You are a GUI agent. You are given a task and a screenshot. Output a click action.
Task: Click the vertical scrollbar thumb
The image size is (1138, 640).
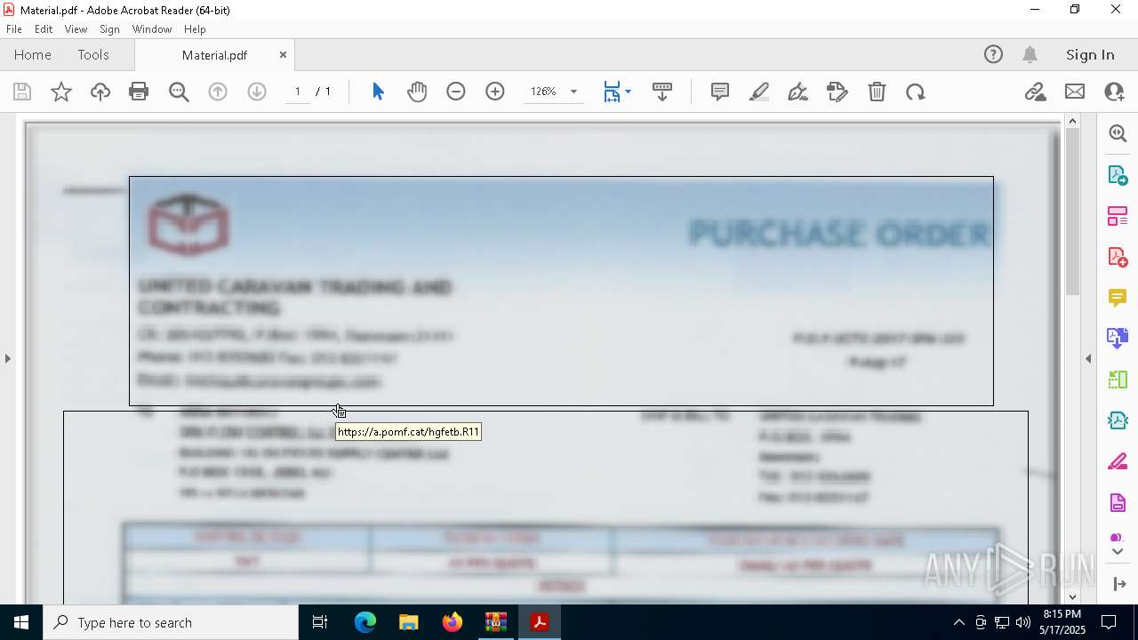pyautogui.click(x=1072, y=212)
